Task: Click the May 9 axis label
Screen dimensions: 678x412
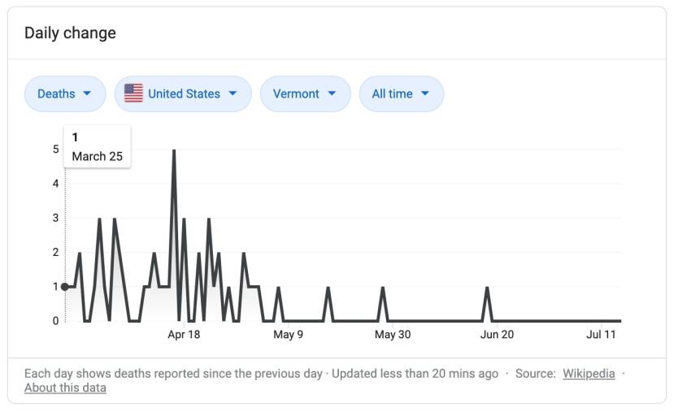Action: point(288,334)
